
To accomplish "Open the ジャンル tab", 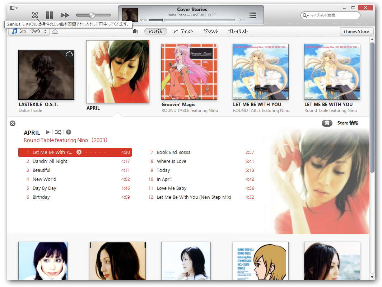I will [210, 32].
